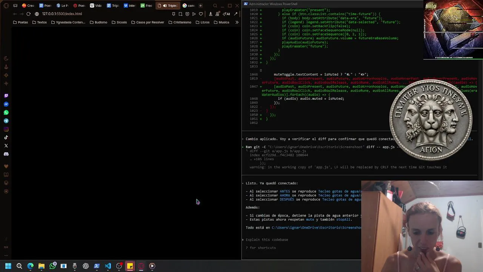This screenshot has height=272, width=483.
Task: Open the Budismo bookmark folder
Action: point(98,22)
